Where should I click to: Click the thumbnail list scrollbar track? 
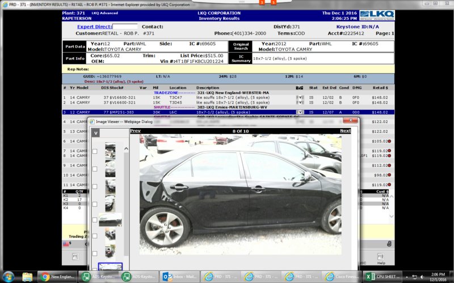tap(126, 204)
